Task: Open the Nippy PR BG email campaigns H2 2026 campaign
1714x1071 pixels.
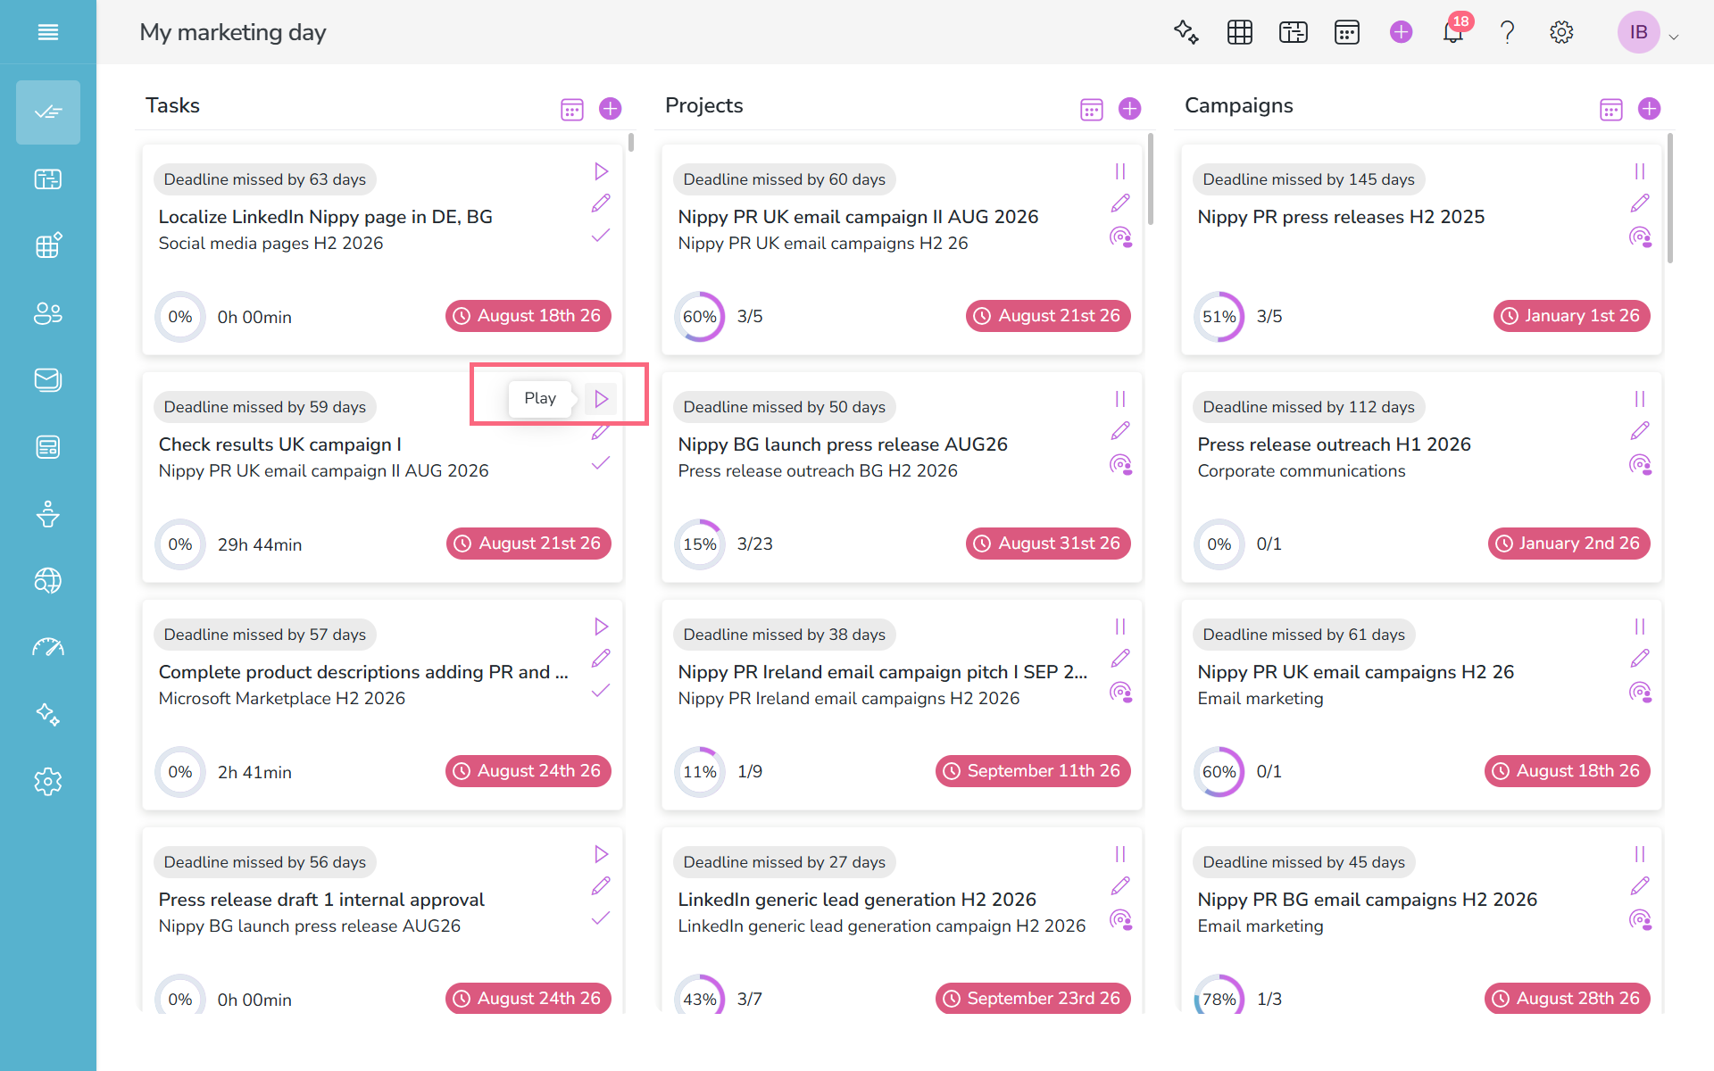Action: 1368,900
